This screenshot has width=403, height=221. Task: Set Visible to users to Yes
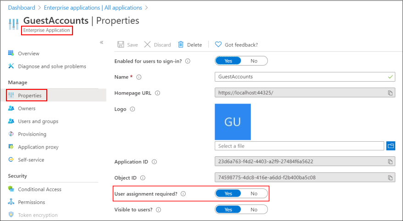tap(228, 210)
